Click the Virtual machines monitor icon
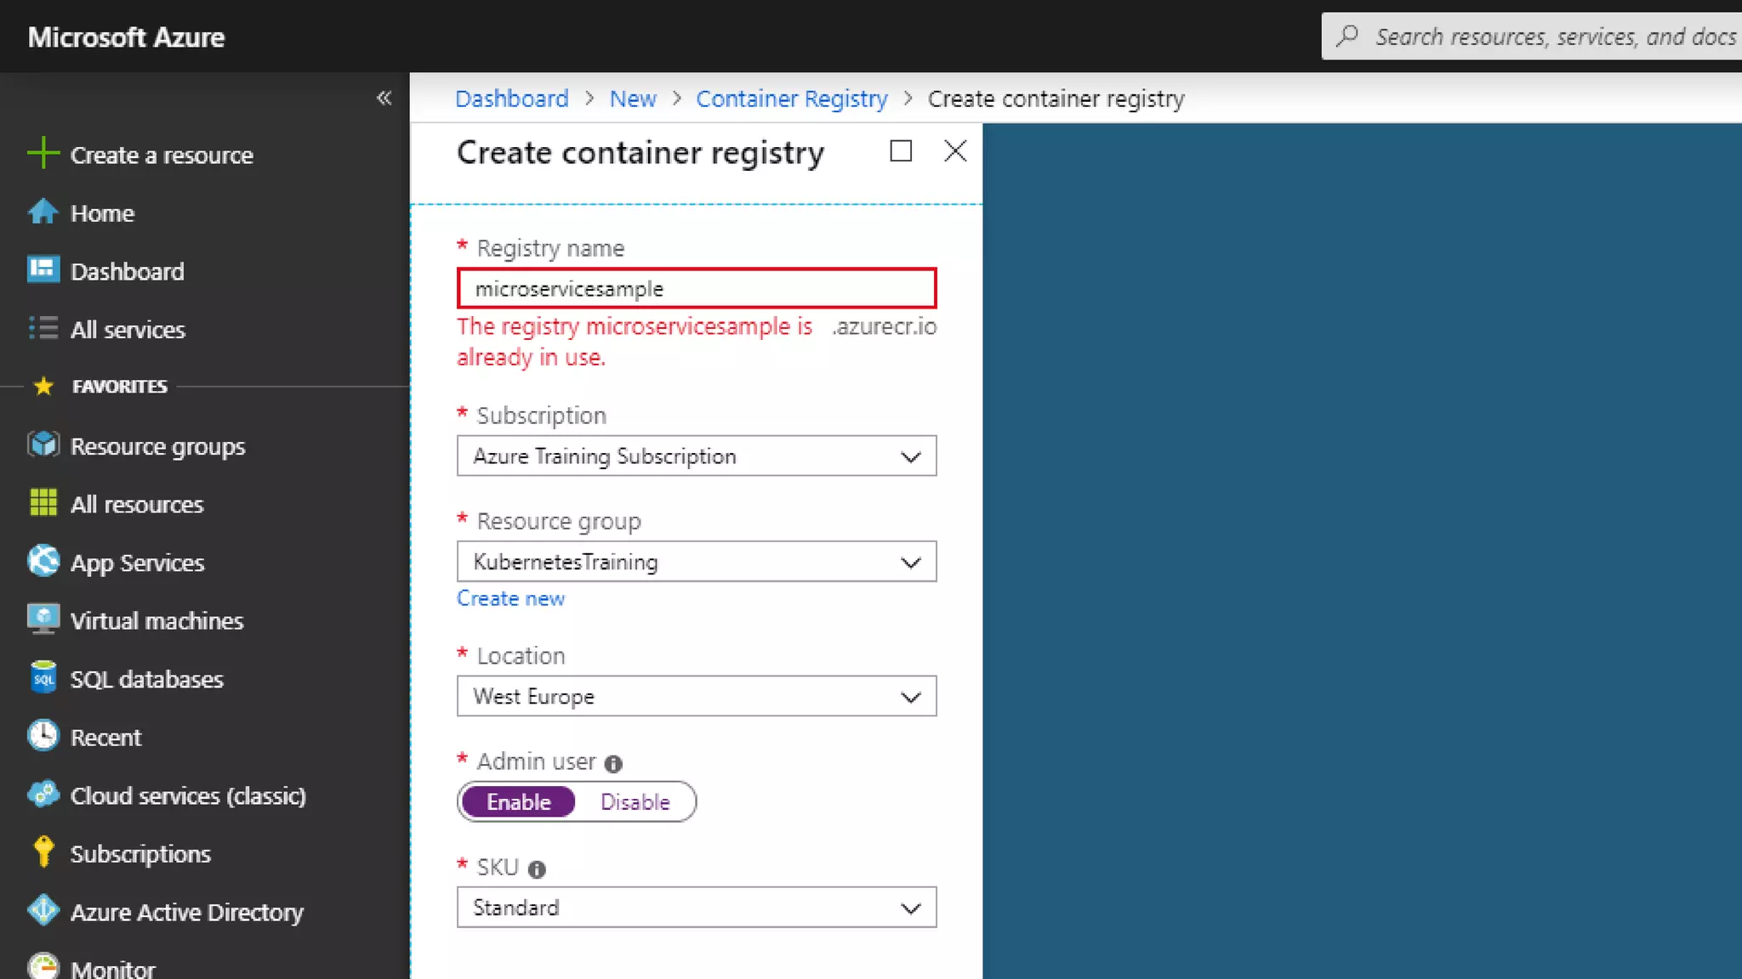 (43, 620)
